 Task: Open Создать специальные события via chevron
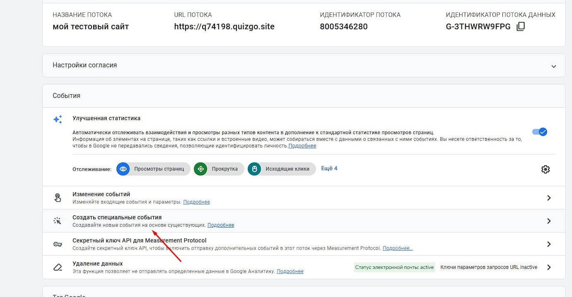pos(549,221)
